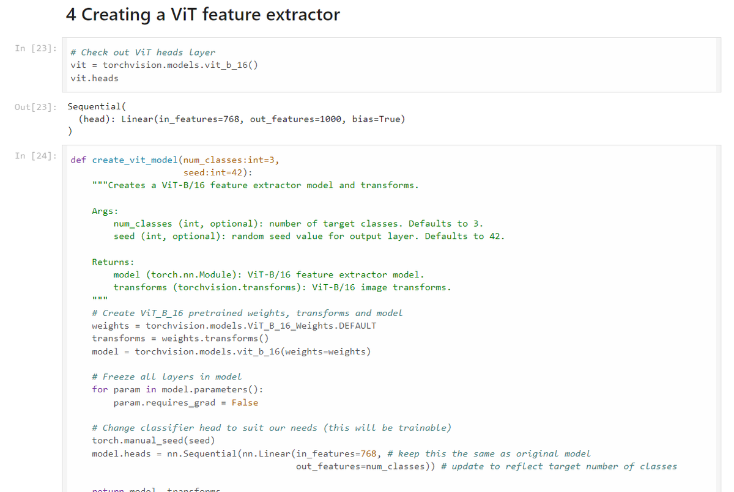Click the comment '# keep this the same as original model'

click(x=489, y=453)
